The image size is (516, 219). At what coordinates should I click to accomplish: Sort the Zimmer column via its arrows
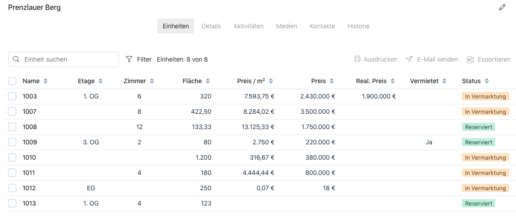click(x=152, y=81)
